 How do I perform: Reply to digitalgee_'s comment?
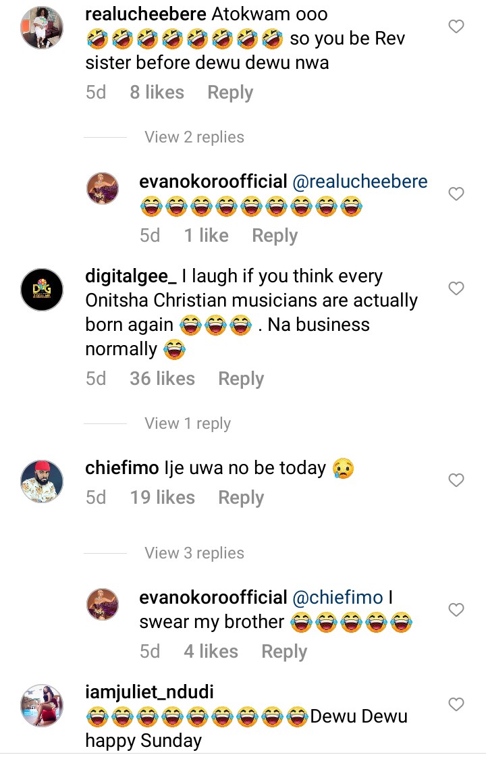pos(241,379)
